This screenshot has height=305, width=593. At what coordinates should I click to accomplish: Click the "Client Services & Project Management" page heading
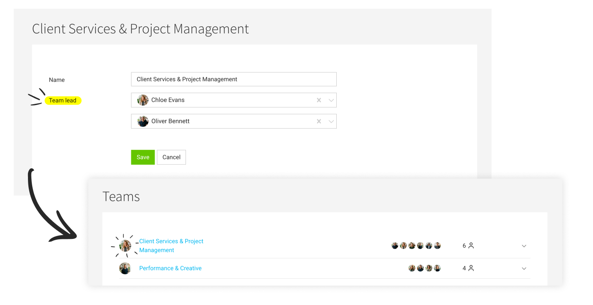click(x=141, y=29)
